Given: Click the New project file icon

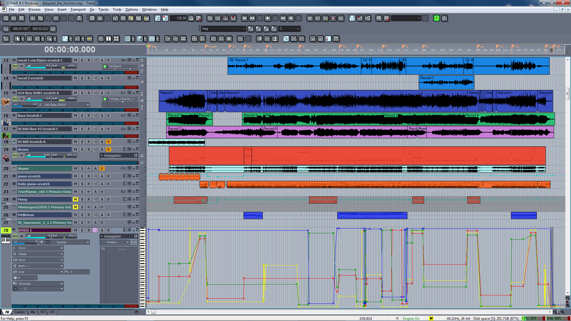Looking at the screenshot, I should click(6, 18).
